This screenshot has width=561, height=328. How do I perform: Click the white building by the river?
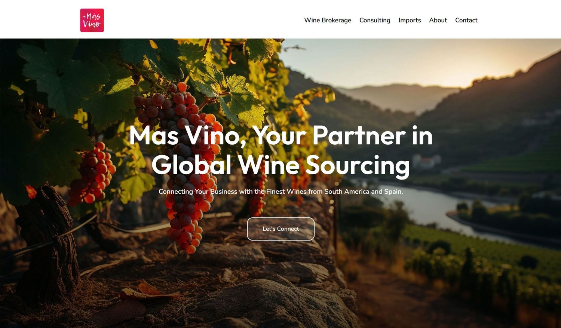pos(426,161)
